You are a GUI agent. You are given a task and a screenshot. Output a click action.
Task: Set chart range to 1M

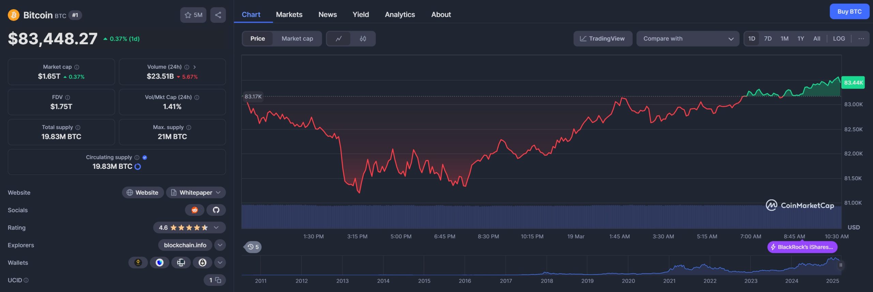(x=784, y=38)
